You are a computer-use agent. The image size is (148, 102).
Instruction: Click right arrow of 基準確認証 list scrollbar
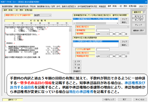click(117, 23)
